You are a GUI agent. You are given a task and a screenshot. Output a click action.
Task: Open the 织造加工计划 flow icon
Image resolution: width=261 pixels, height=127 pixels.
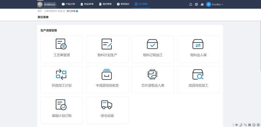(61, 75)
